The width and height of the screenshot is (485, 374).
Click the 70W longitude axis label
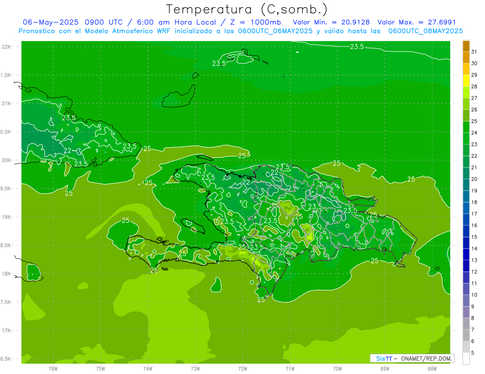337,368
